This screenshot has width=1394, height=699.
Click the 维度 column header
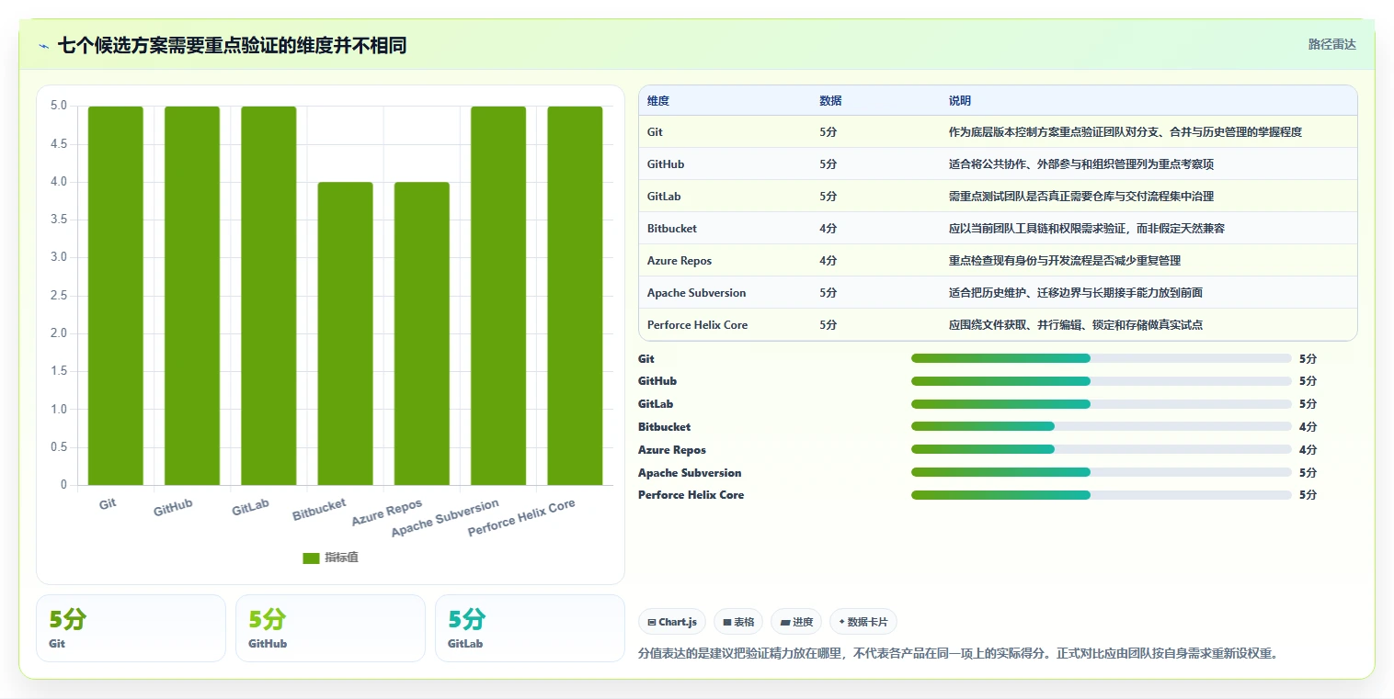pyautogui.click(x=658, y=101)
